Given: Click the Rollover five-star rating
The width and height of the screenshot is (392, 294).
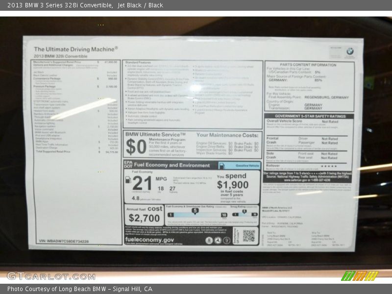Looking at the screenshot, I should click(x=329, y=166).
